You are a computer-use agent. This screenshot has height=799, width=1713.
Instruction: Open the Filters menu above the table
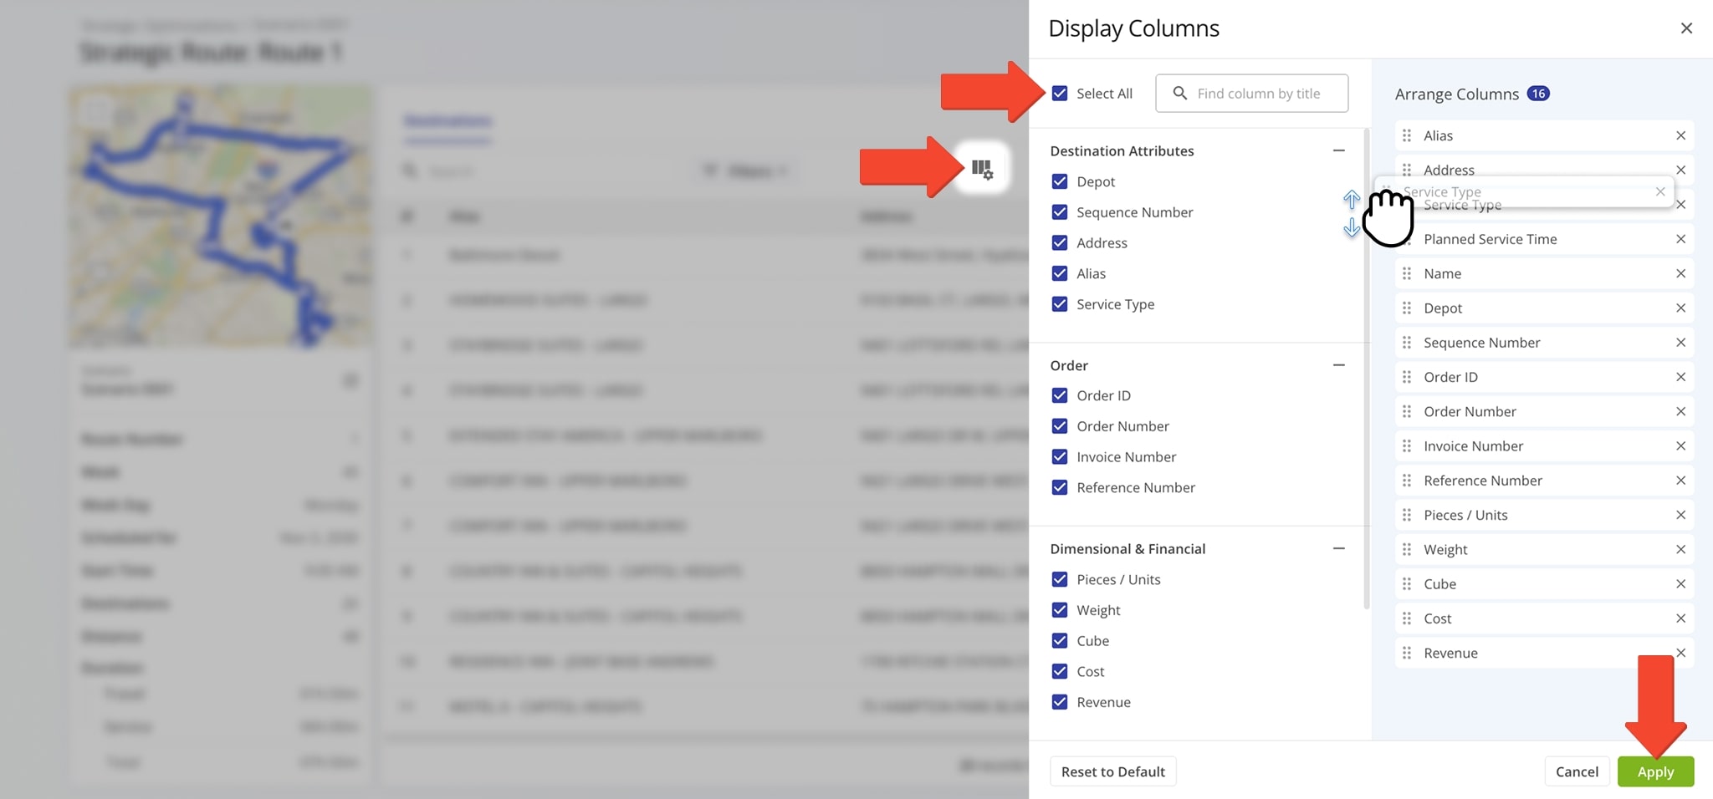tap(744, 170)
